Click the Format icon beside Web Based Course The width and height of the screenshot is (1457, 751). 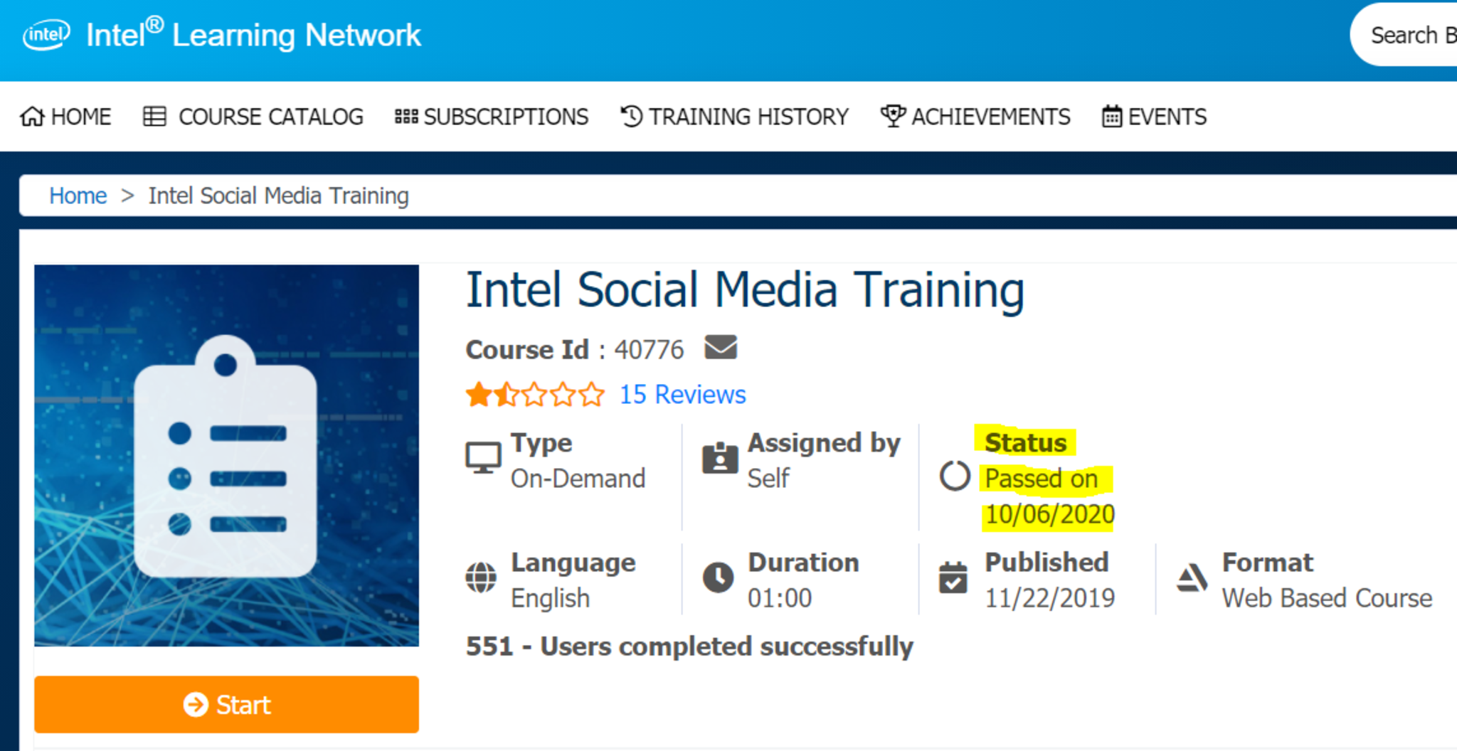point(1192,577)
